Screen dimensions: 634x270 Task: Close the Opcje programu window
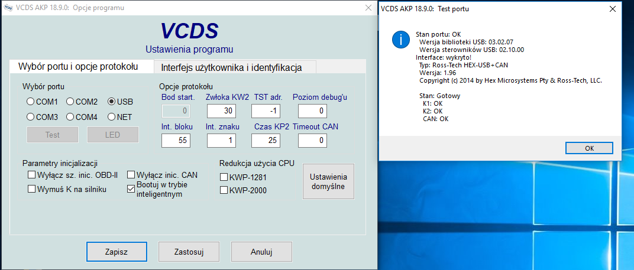tap(368, 8)
